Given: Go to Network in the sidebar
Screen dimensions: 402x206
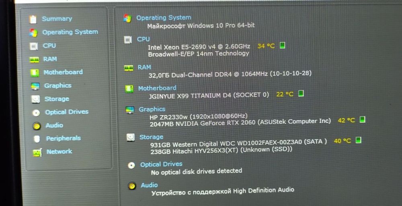Looking at the screenshot, I should tap(59, 152).
